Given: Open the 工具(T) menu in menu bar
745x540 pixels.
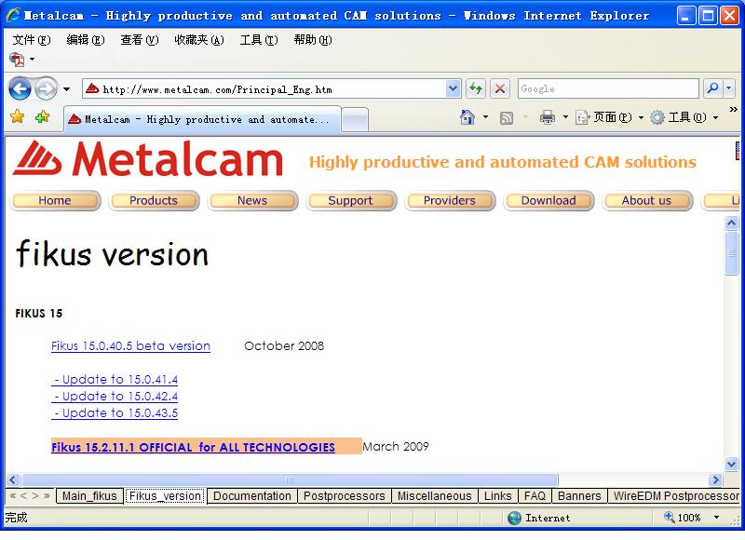Looking at the screenshot, I should click(259, 40).
